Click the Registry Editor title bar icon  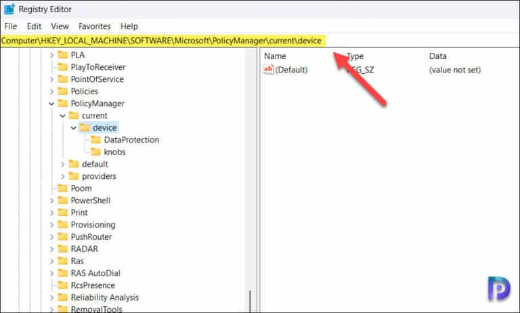point(9,9)
